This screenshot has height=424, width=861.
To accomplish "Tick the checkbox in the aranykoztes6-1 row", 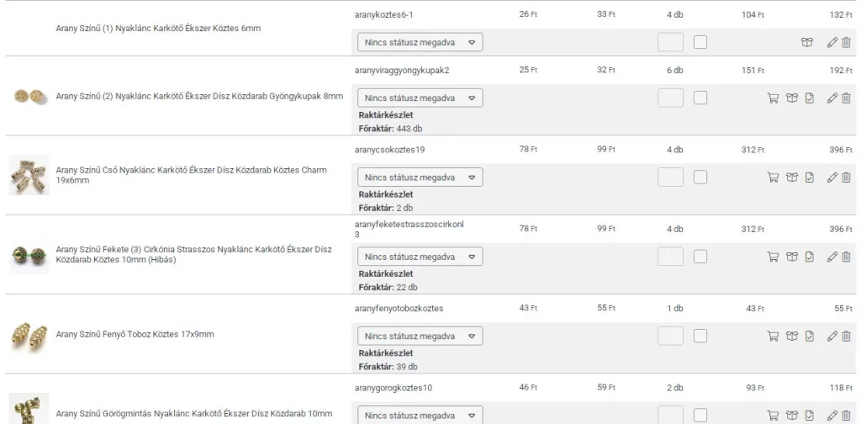I will (x=700, y=42).
